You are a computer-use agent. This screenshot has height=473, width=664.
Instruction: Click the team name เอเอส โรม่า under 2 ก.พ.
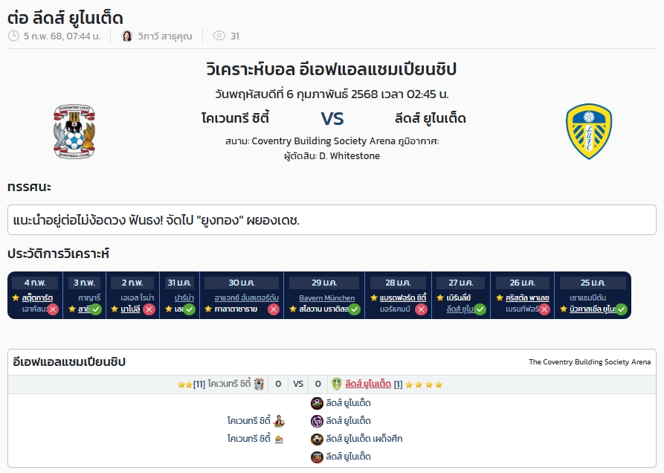(138, 297)
